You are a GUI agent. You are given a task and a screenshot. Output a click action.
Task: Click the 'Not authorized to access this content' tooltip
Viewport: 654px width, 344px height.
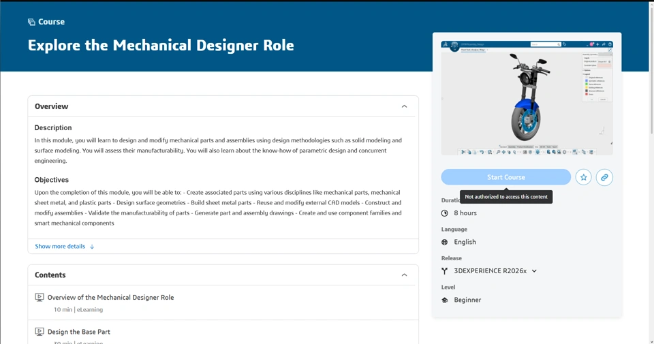click(506, 197)
